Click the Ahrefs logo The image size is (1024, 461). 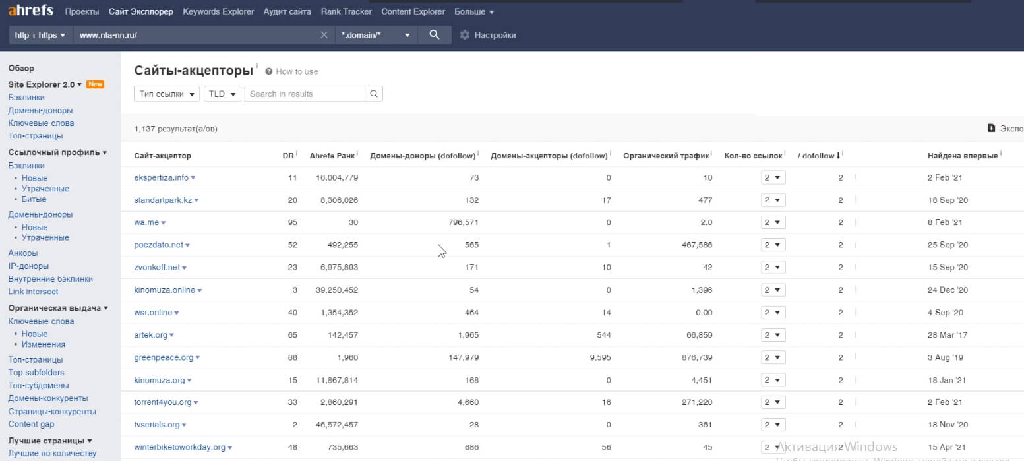tap(30, 11)
